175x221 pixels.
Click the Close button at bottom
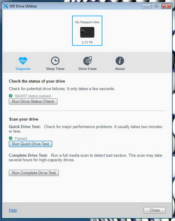click(154, 210)
